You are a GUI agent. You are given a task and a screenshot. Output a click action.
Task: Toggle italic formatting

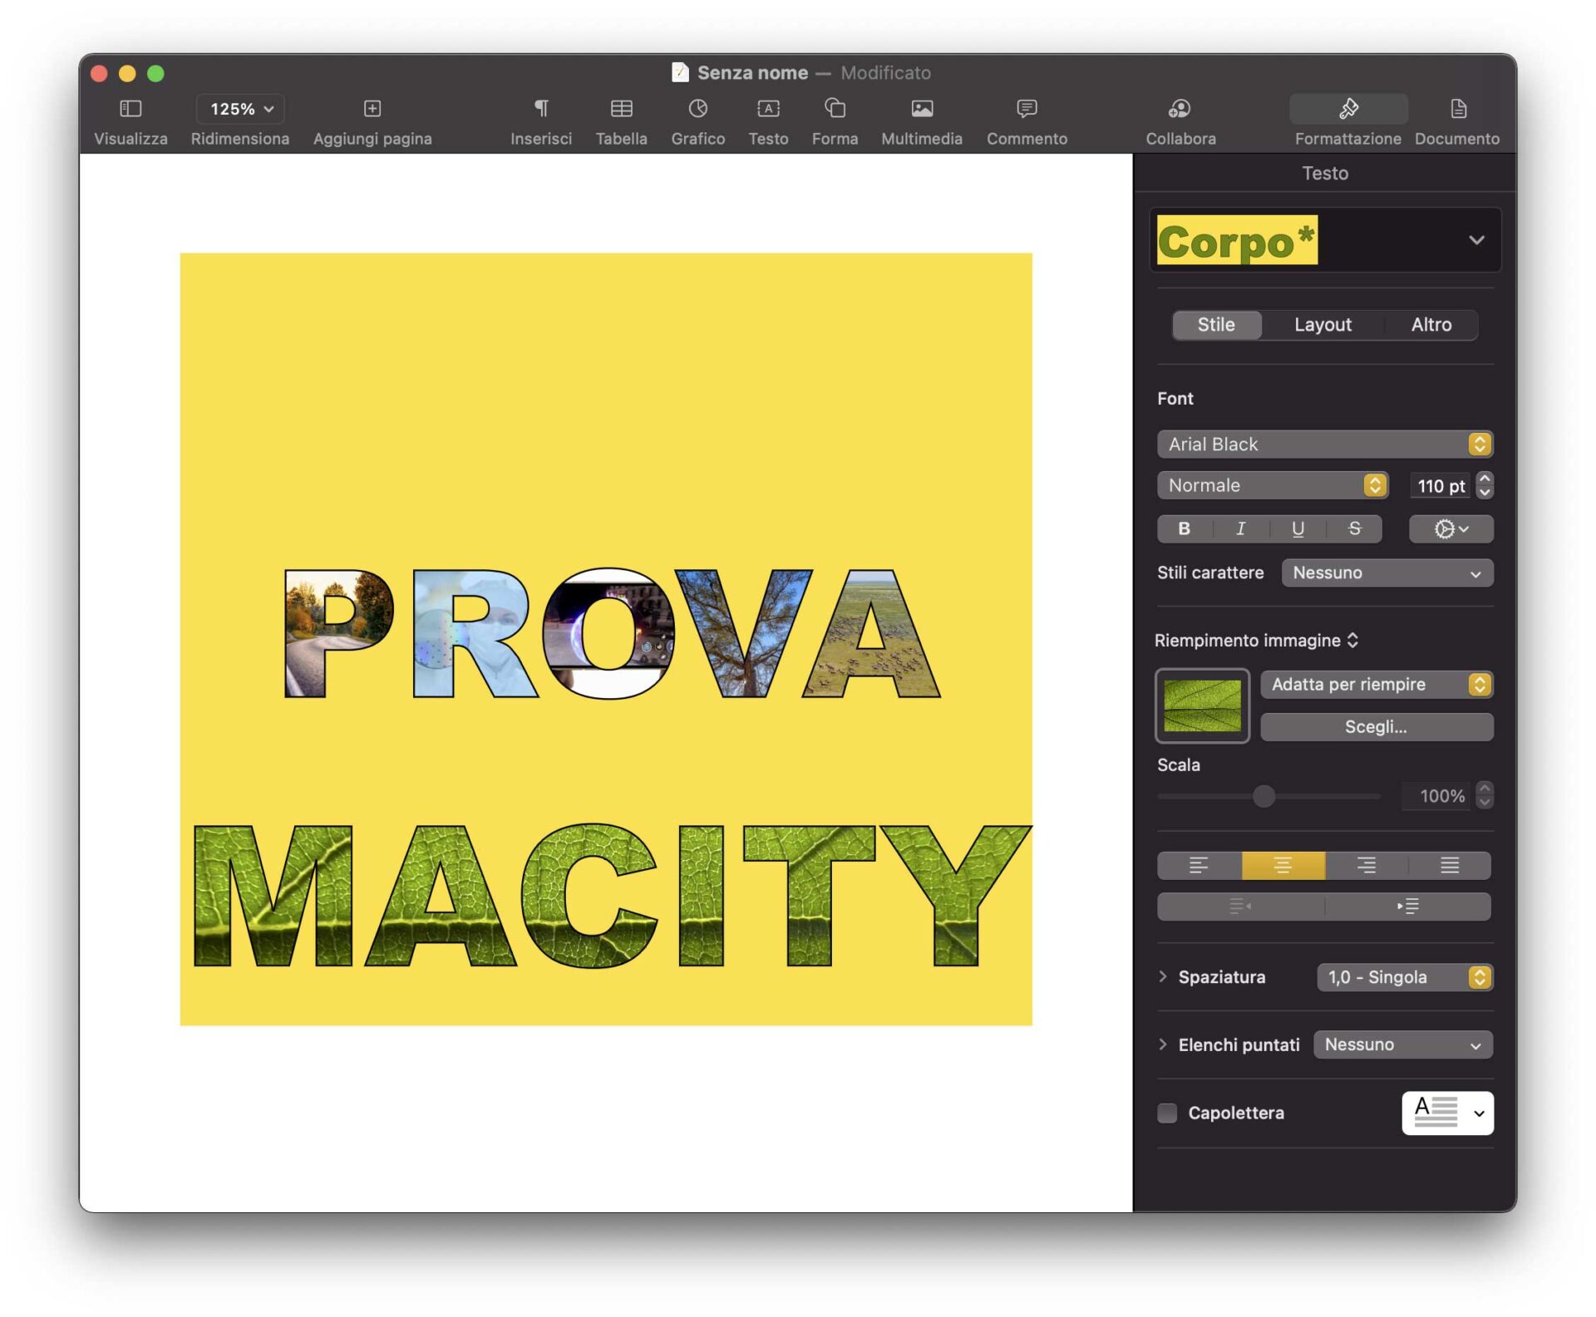tap(1241, 528)
